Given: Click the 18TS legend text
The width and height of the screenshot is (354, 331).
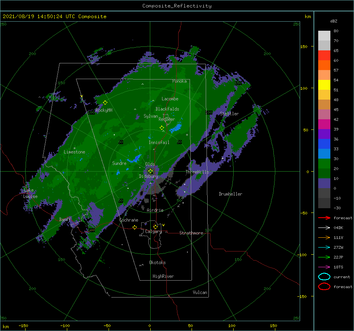Looking at the screenshot, I should pos(338,267).
